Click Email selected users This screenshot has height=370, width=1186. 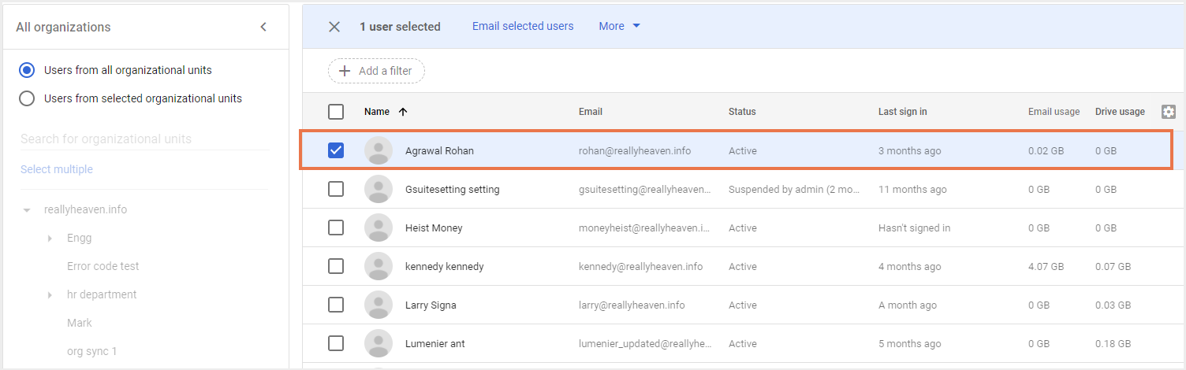coord(523,26)
